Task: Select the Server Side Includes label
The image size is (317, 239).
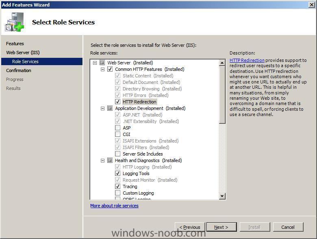Action: 143,154
